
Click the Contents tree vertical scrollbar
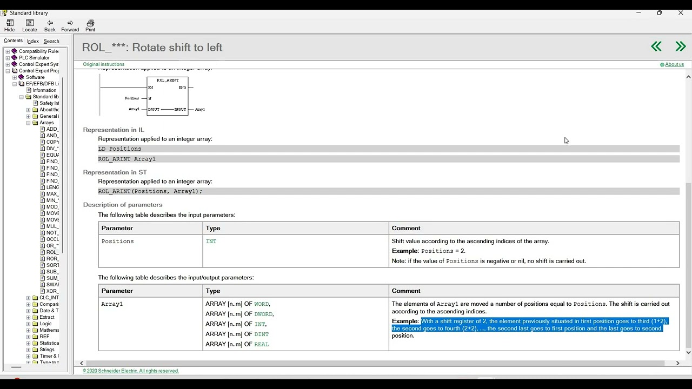click(63, 165)
